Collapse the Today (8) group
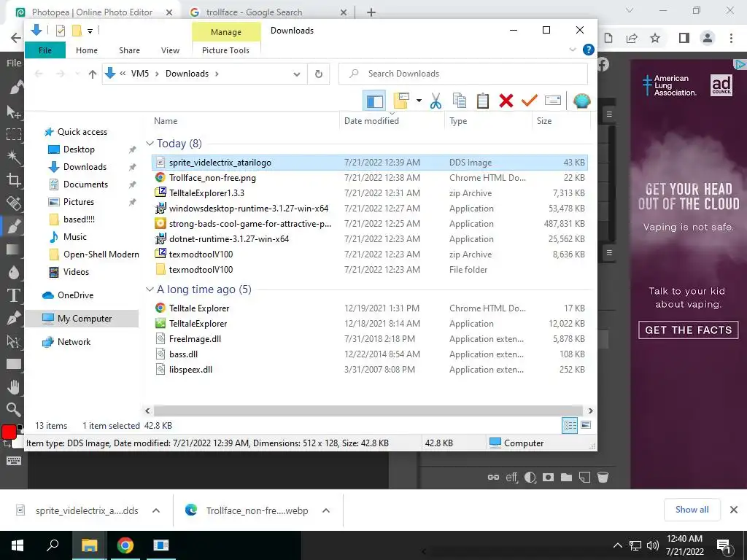747x560 pixels. tap(150, 144)
